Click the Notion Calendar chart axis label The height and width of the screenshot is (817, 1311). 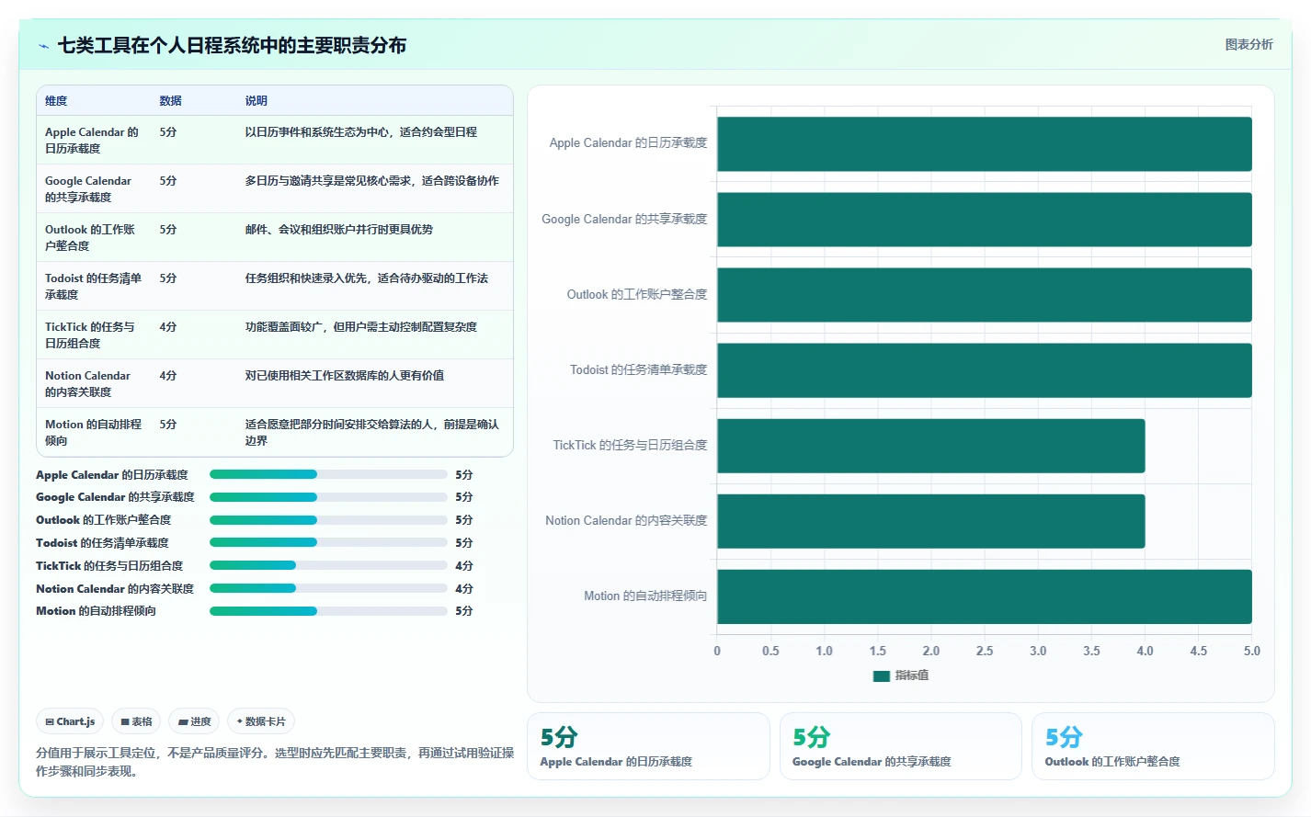click(x=626, y=521)
